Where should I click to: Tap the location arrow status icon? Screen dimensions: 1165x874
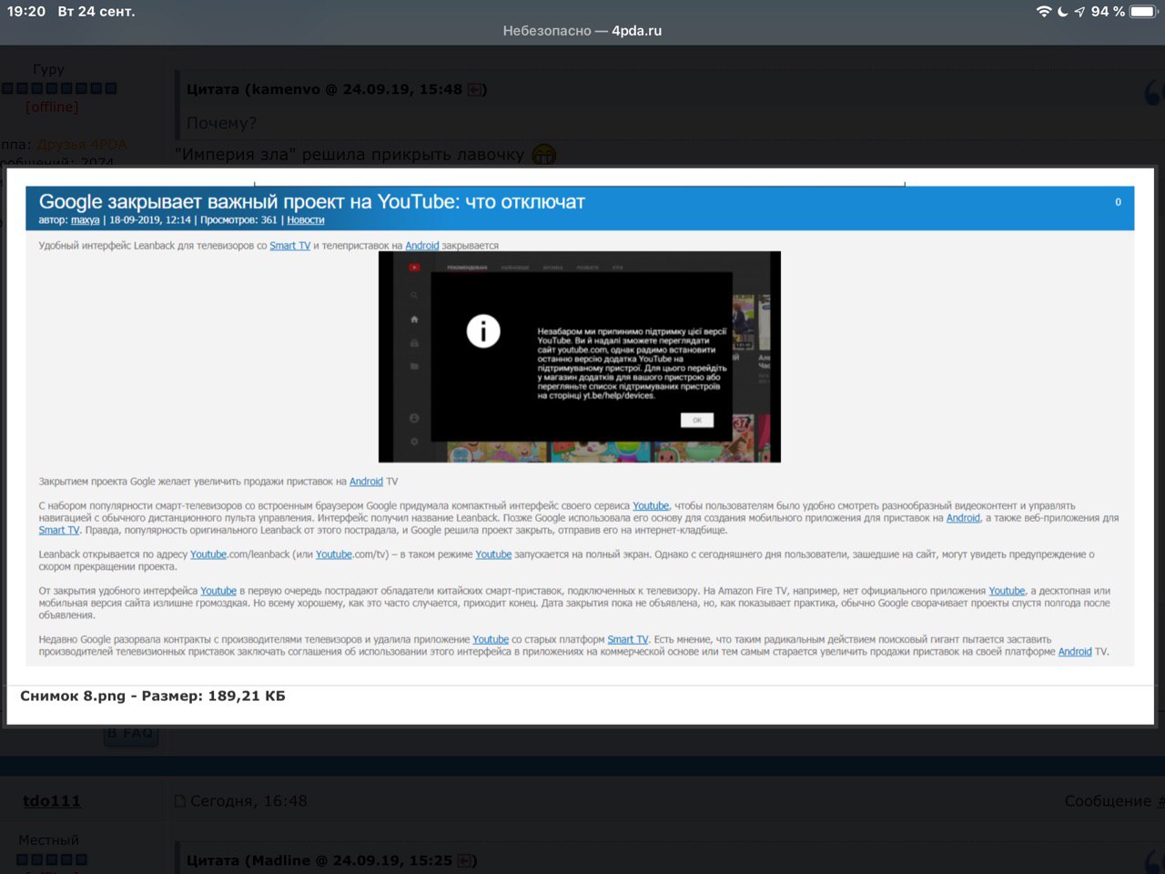(1079, 11)
